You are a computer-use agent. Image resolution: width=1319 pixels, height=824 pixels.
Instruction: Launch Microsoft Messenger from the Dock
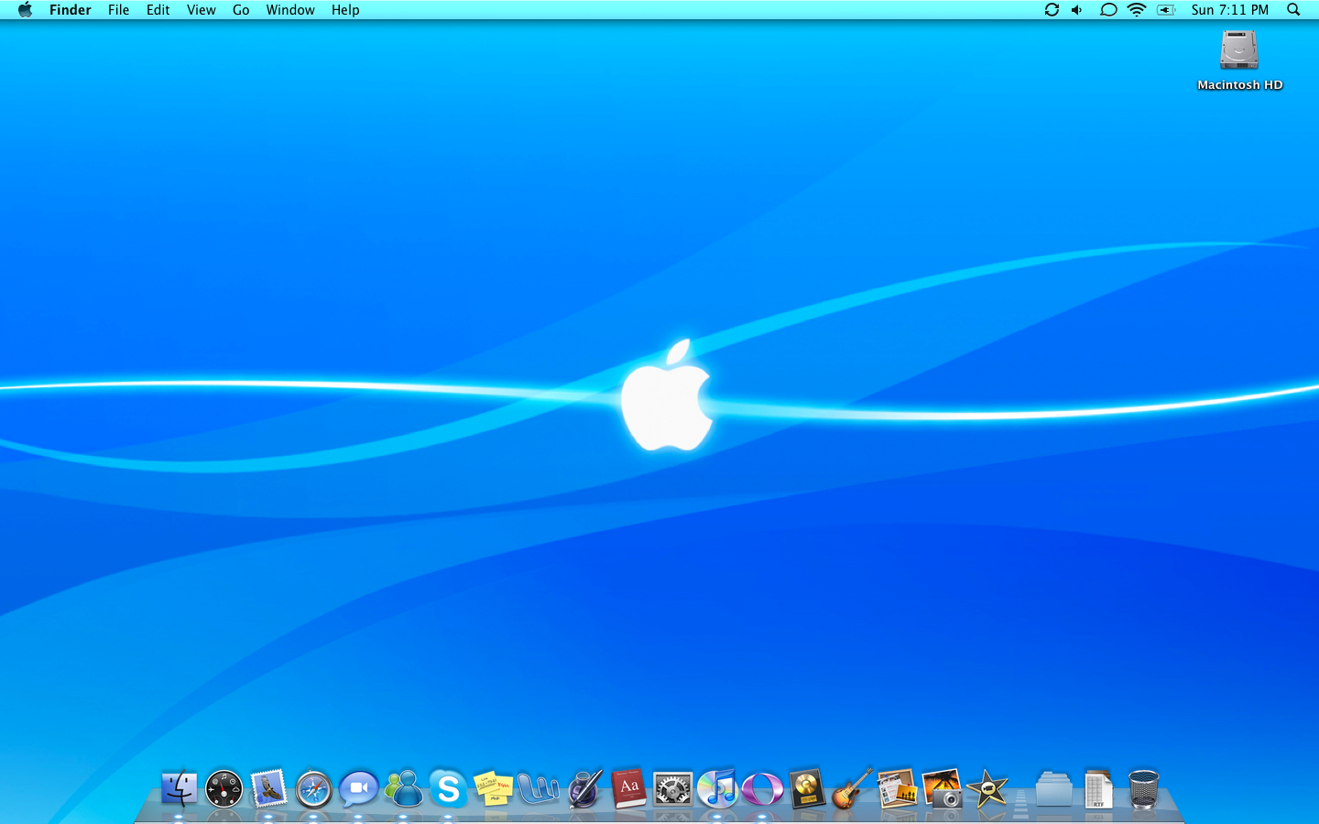[403, 788]
